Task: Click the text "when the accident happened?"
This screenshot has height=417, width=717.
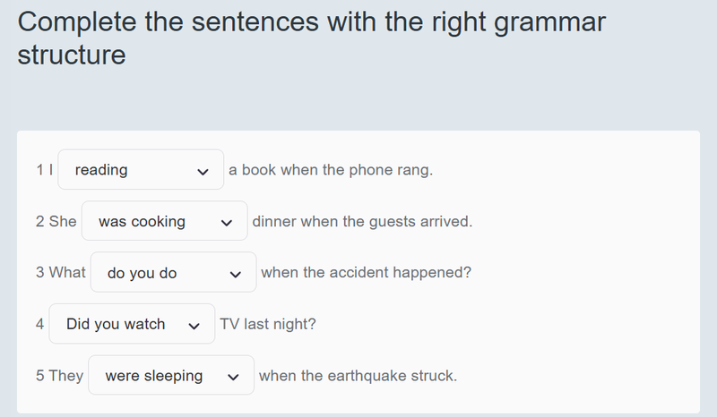Action: pos(366,273)
